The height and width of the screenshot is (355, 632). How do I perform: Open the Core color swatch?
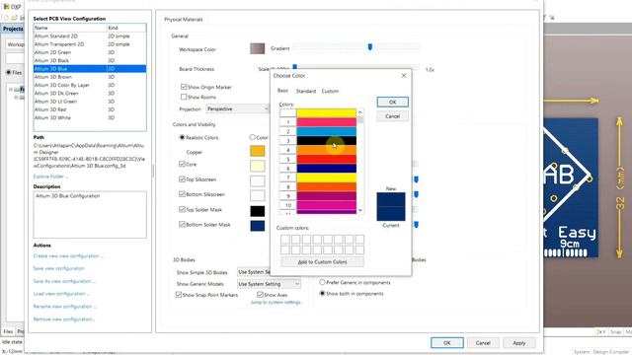coord(257,166)
